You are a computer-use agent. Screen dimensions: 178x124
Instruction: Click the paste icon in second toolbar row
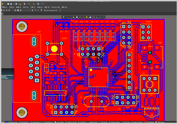18,10
